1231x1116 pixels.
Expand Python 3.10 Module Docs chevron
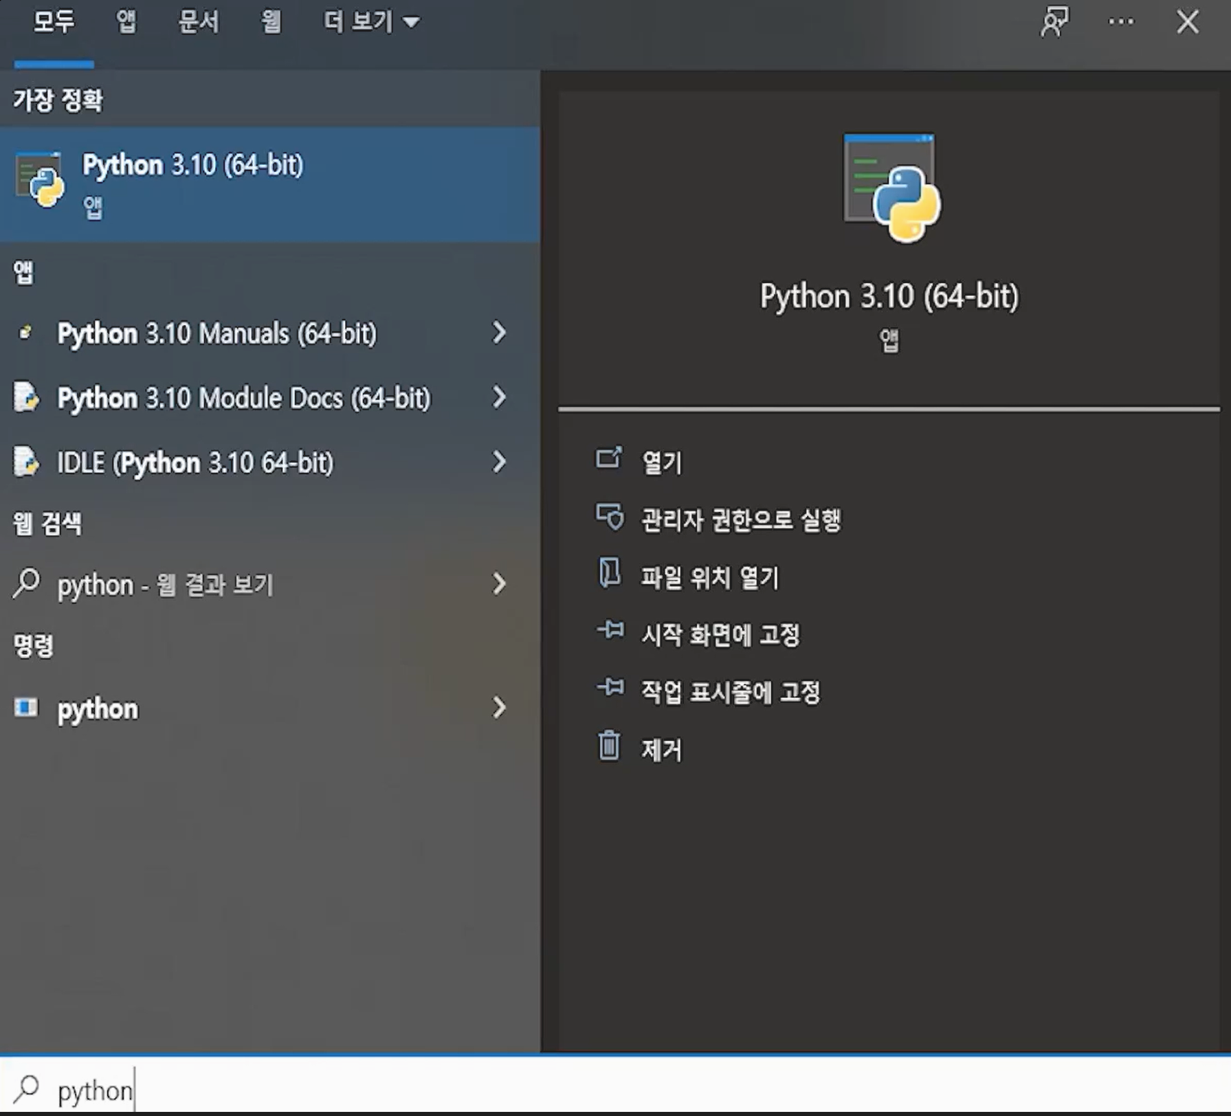click(500, 397)
